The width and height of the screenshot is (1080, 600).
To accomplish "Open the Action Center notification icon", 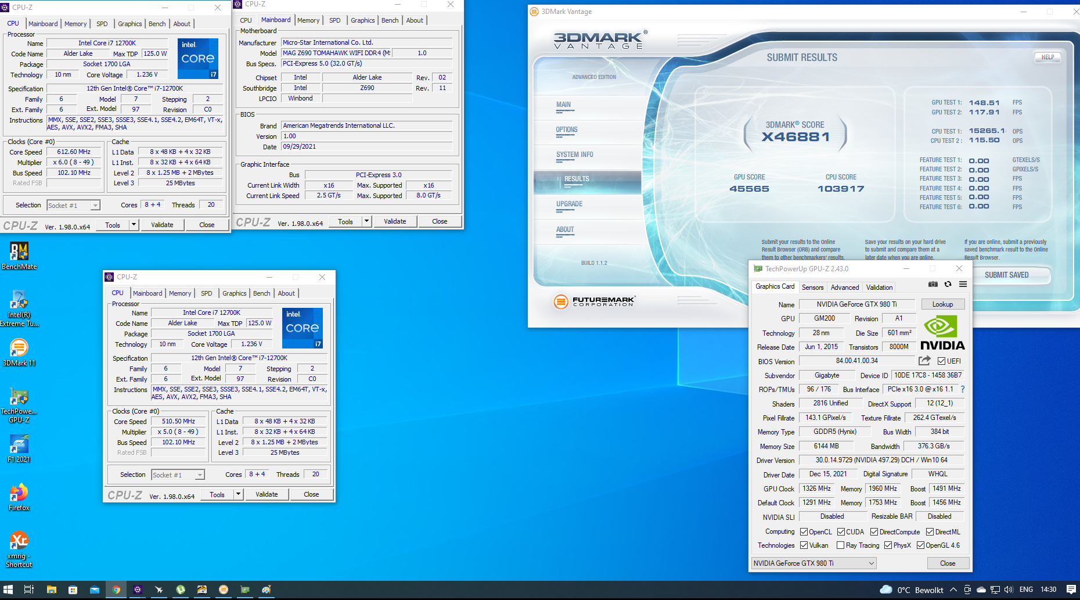I will coord(1071,590).
